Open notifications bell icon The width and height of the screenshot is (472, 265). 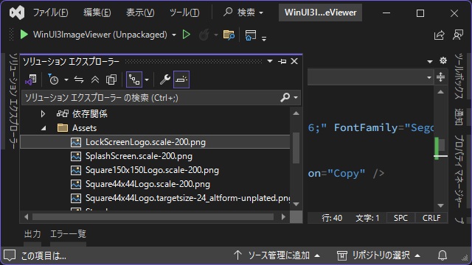[x=442, y=255]
